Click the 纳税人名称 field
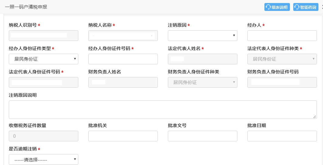This screenshot has width=323, height=165. coord(123,36)
